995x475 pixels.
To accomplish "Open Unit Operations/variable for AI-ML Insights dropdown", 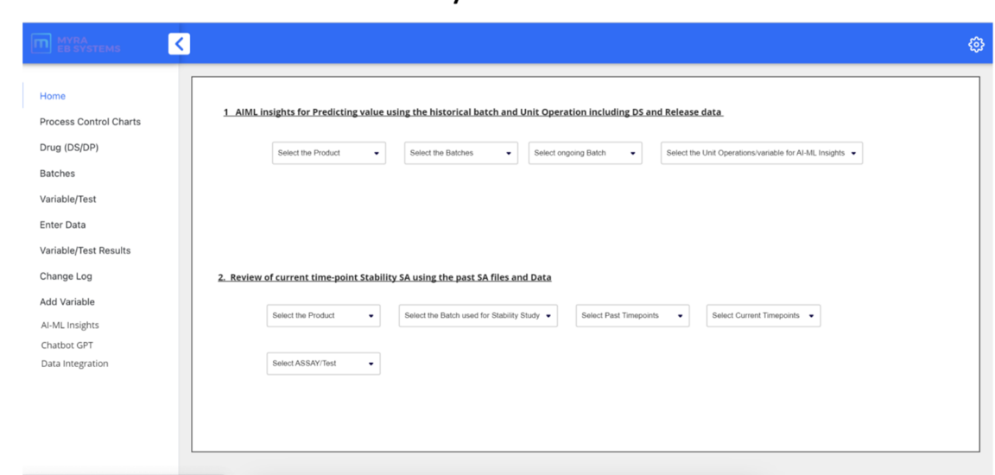I will pyautogui.click(x=762, y=153).
